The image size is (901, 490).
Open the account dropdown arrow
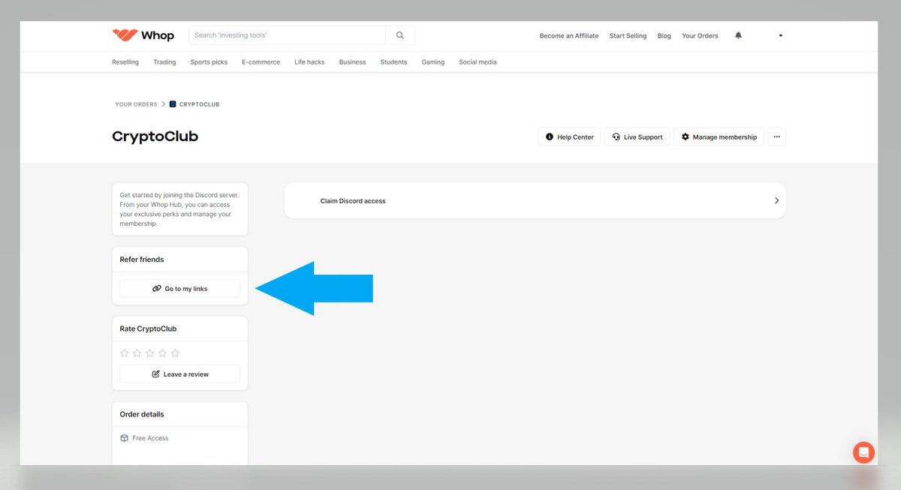pyautogui.click(x=781, y=35)
